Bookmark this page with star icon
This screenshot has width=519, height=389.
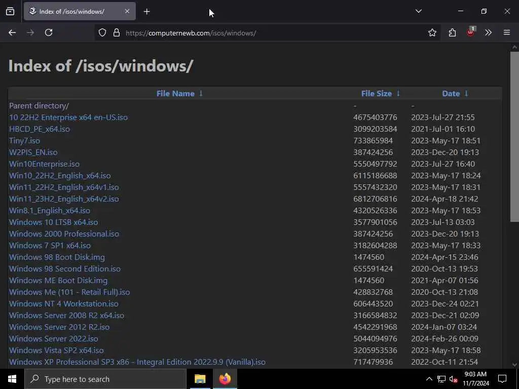[x=432, y=32]
